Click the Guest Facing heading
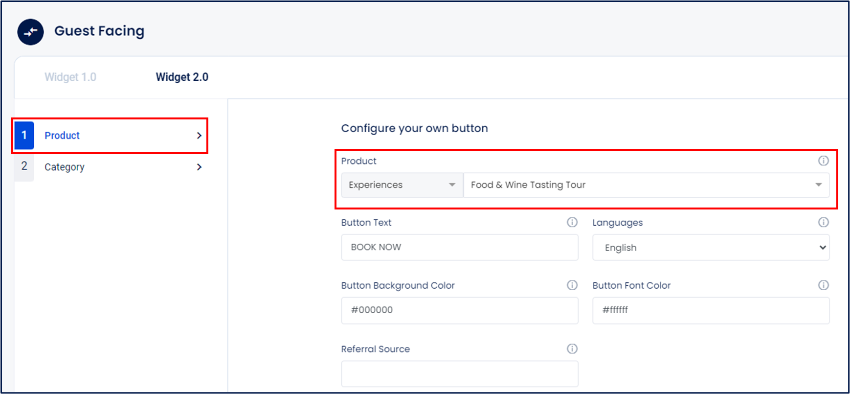The image size is (850, 394). click(x=99, y=31)
